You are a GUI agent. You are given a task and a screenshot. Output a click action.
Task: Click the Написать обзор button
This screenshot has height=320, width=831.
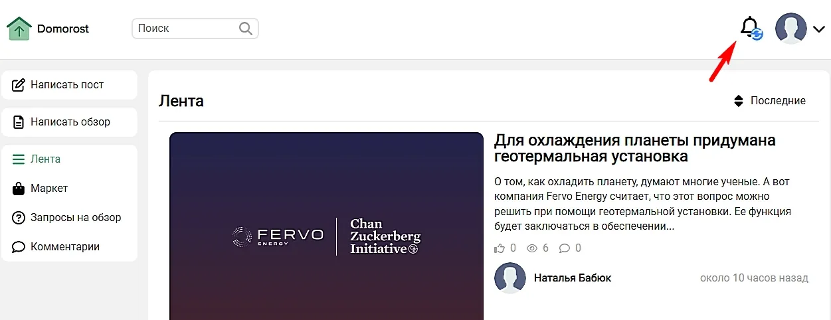(69, 122)
